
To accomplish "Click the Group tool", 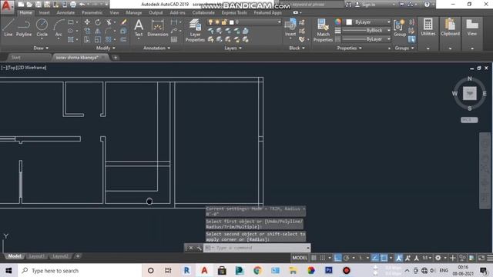I will (400, 28).
